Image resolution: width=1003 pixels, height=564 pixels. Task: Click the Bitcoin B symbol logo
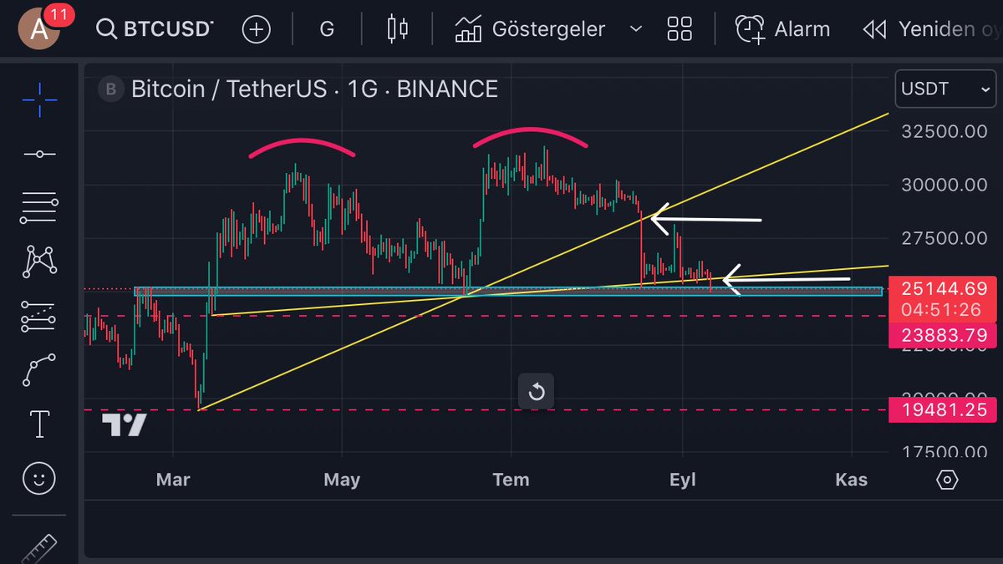pos(110,89)
